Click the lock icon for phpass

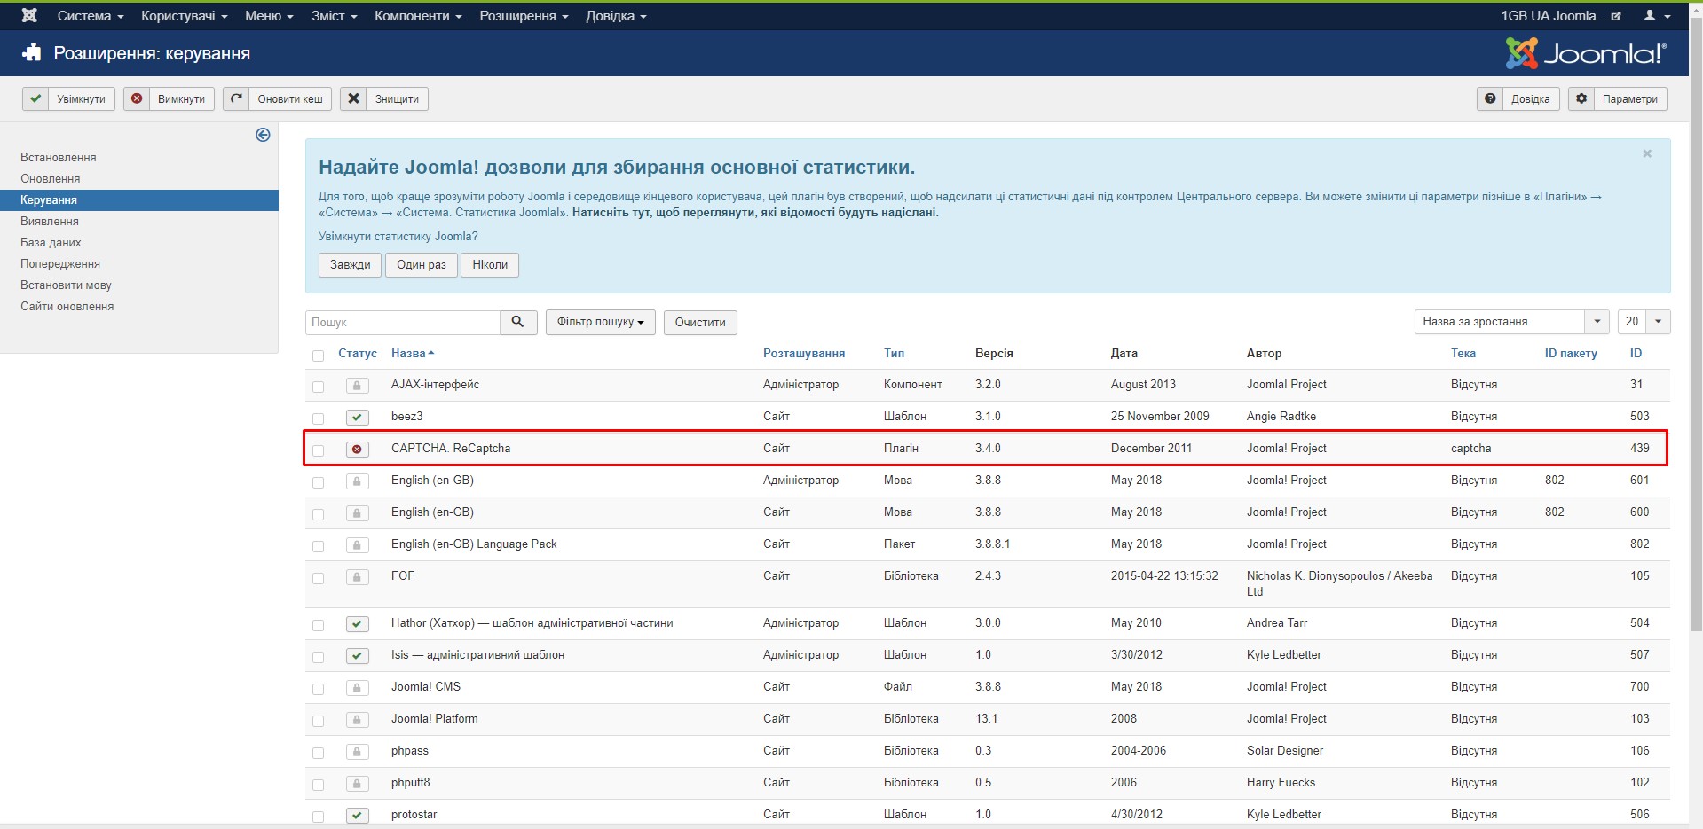coord(357,751)
